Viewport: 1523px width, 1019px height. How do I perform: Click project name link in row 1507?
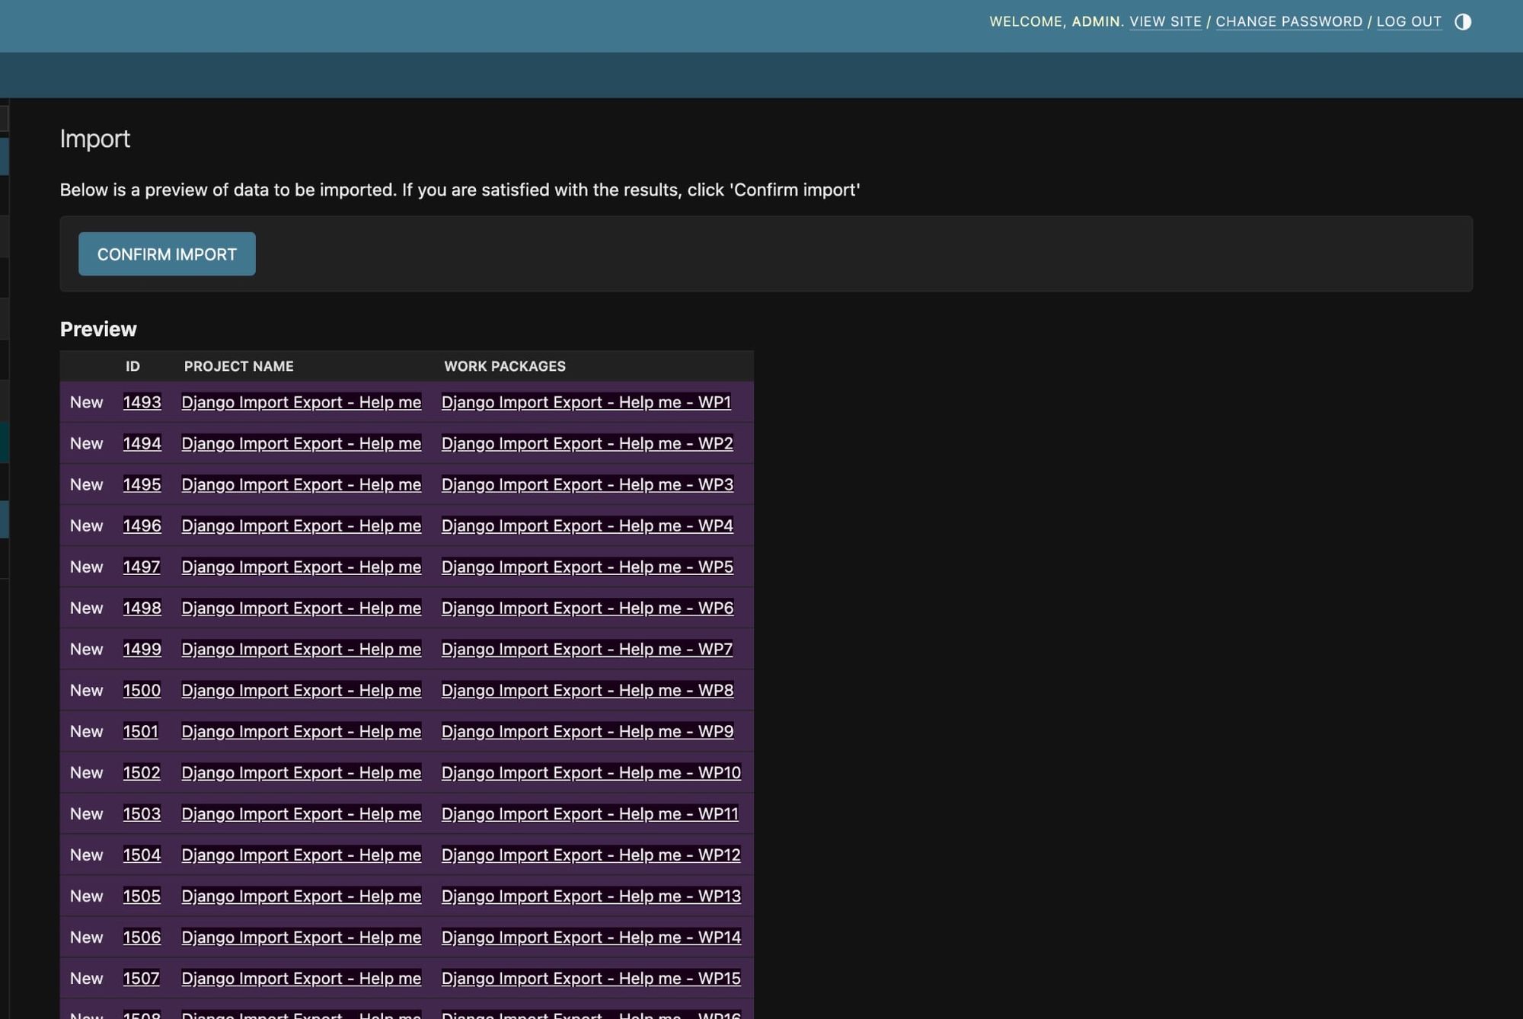(302, 978)
